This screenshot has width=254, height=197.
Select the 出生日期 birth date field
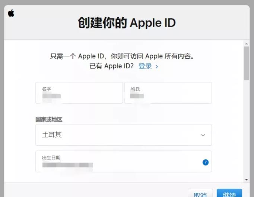(x=124, y=161)
